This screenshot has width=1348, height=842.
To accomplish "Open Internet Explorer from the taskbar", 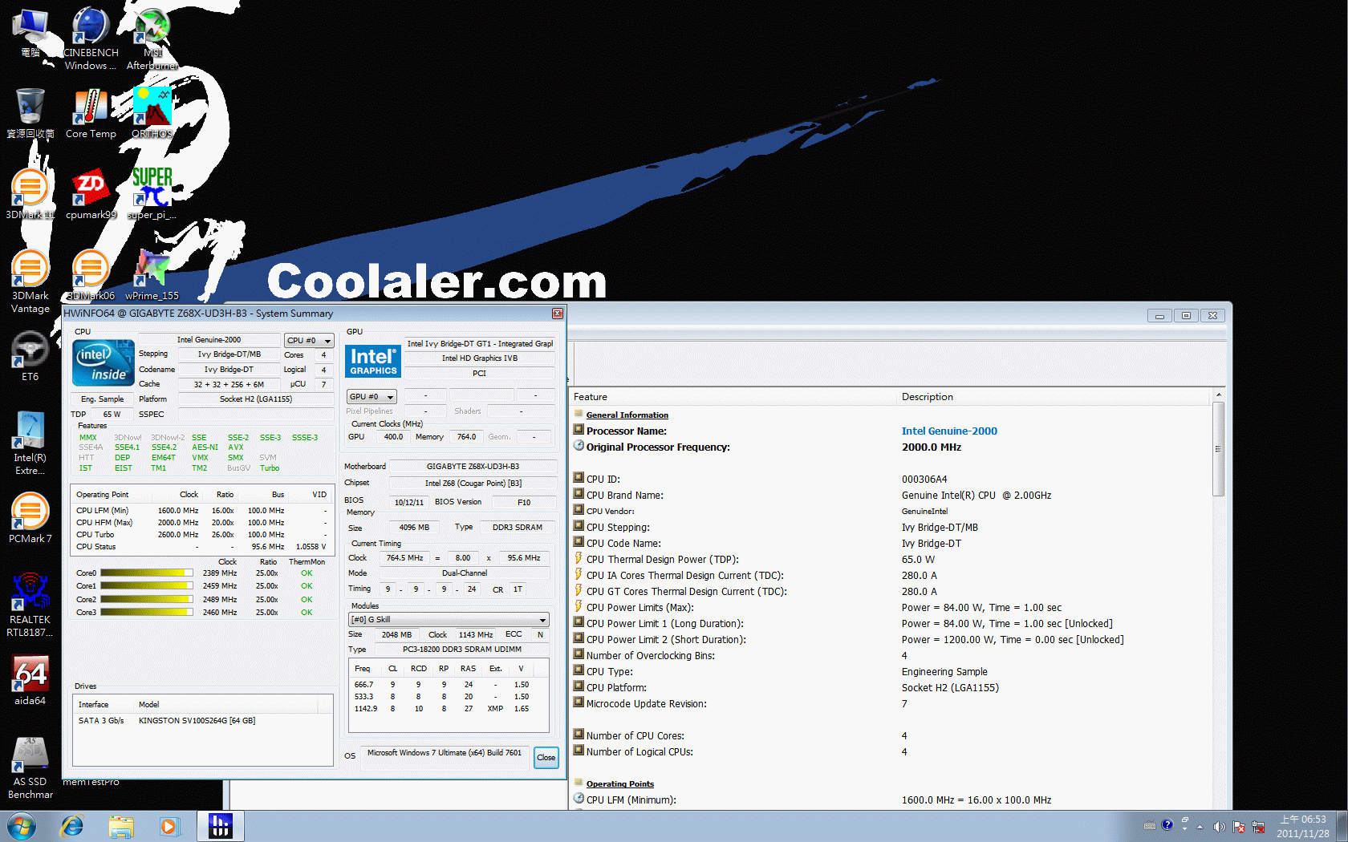I will 72,826.
